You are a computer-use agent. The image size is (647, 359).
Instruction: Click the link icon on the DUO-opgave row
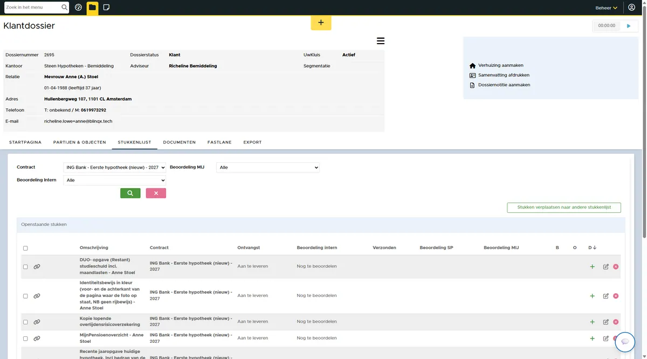(37, 266)
